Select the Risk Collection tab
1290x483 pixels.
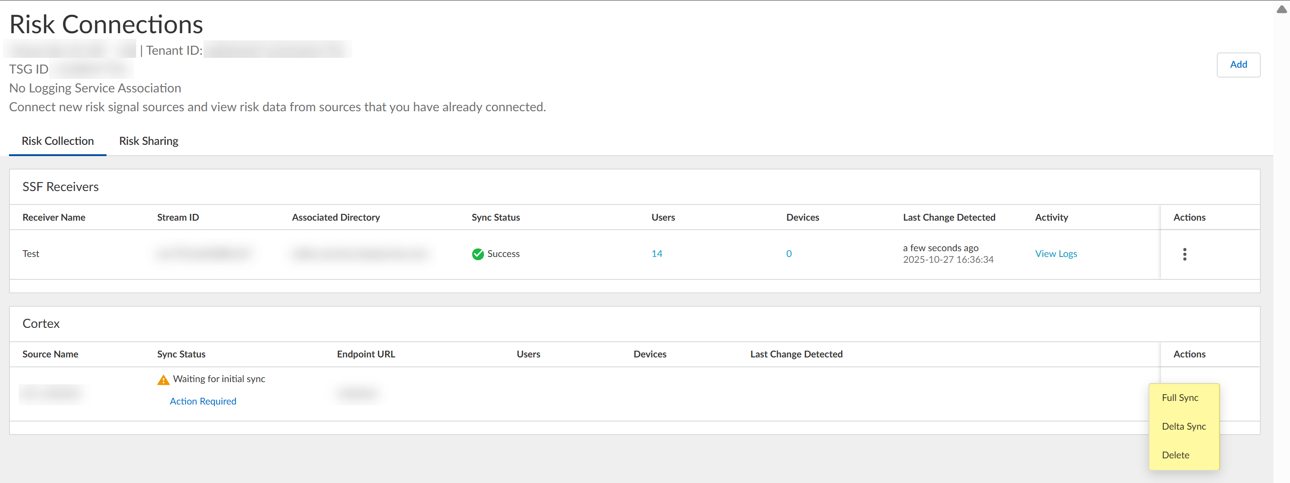[x=58, y=141]
